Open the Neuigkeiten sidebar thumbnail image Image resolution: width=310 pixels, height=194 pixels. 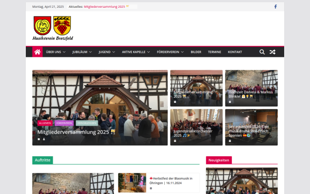(x=242, y=181)
